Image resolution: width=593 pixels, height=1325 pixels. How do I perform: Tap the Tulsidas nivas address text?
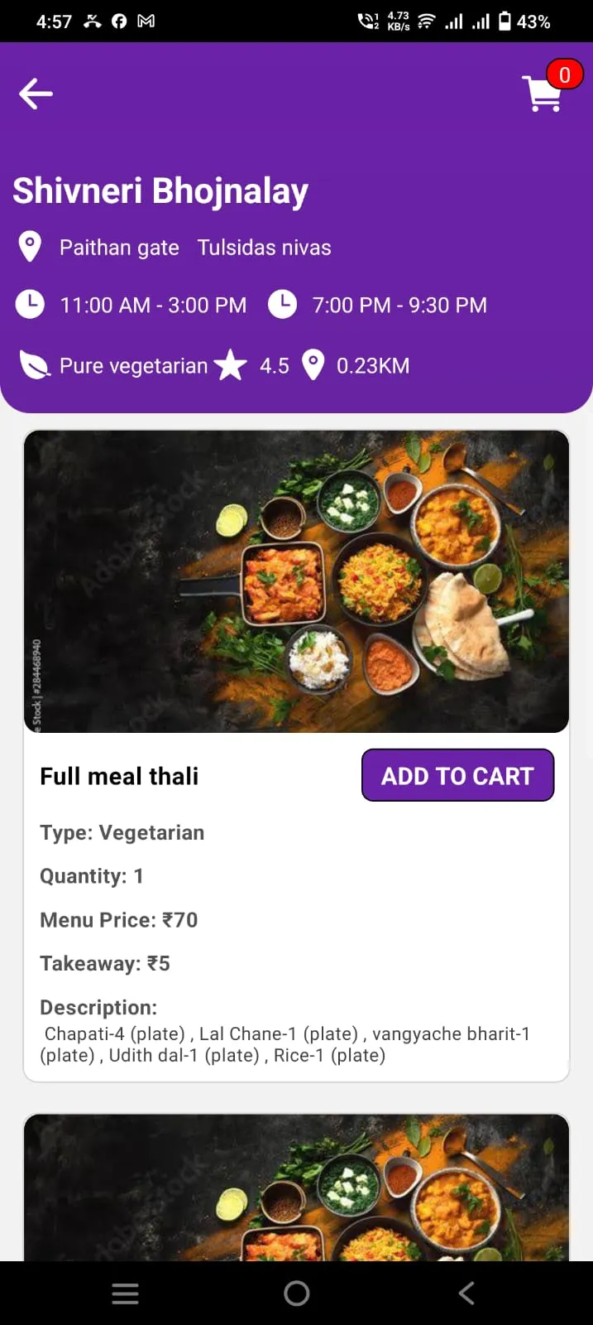(264, 246)
